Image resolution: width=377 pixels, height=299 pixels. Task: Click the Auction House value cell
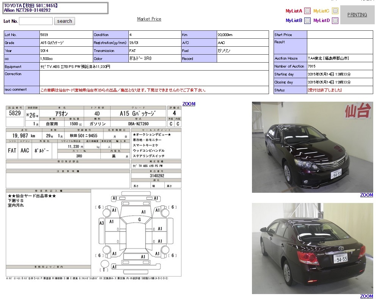click(328, 58)
